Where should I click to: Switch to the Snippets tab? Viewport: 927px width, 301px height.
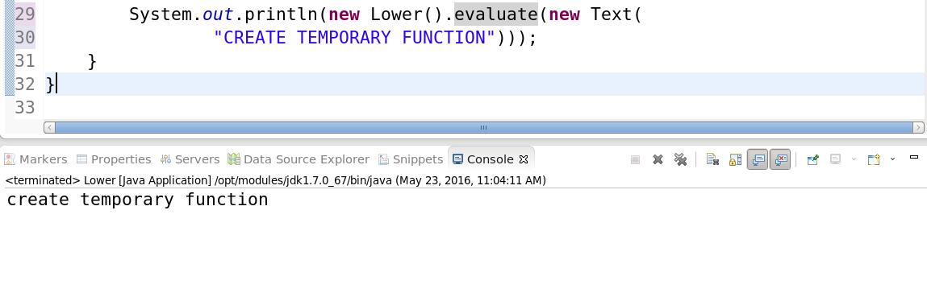pos(411,159)
